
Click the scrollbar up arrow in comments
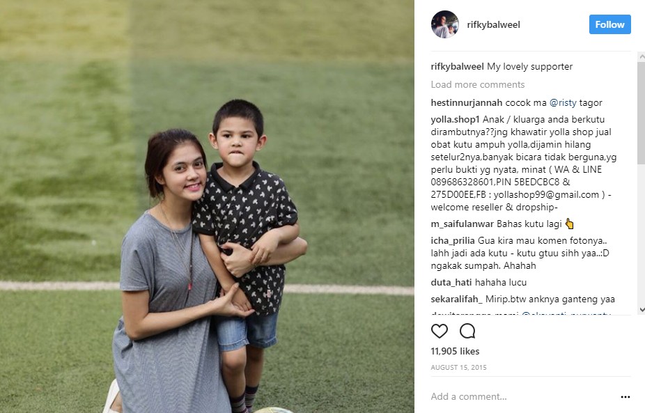point(642,56)
